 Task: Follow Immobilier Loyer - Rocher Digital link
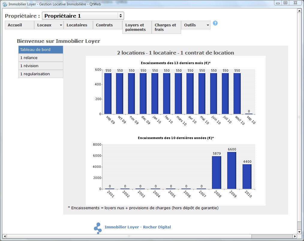pyautogui.click(x=138, y=227)
